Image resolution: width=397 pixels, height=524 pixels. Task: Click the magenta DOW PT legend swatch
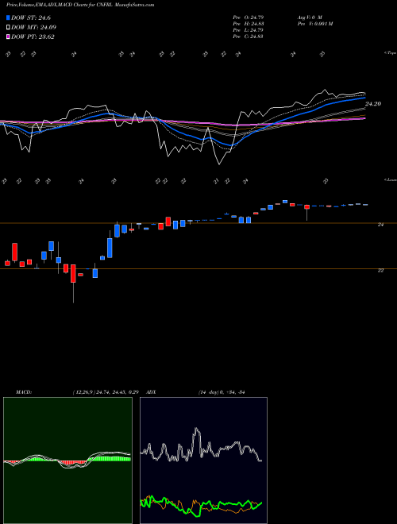pyautogui.click(x=8, y=37)
